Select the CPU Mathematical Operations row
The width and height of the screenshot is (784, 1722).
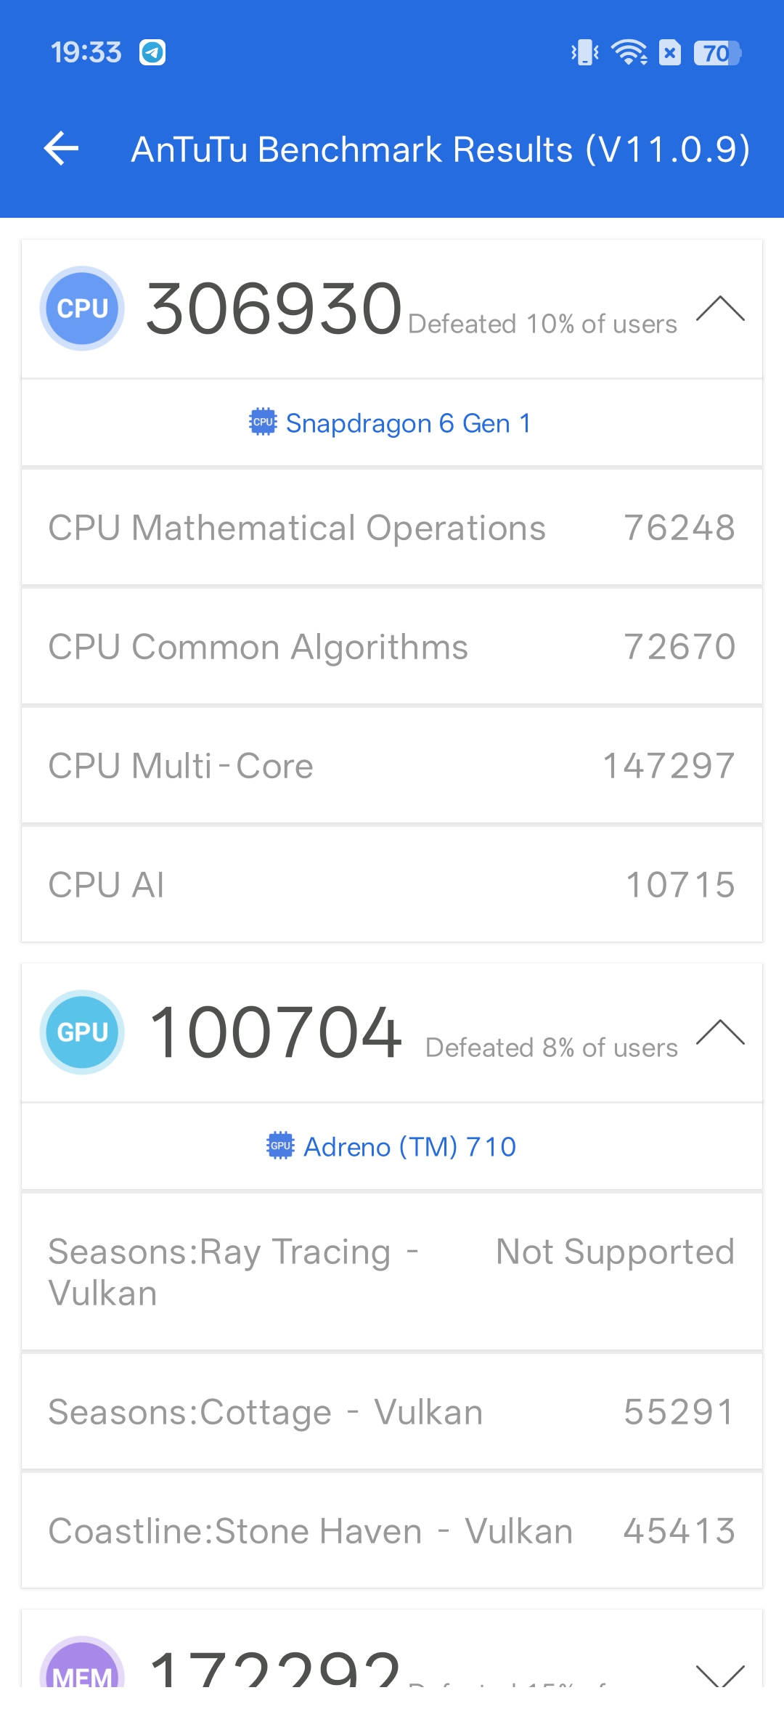click(x=392, y=528)
